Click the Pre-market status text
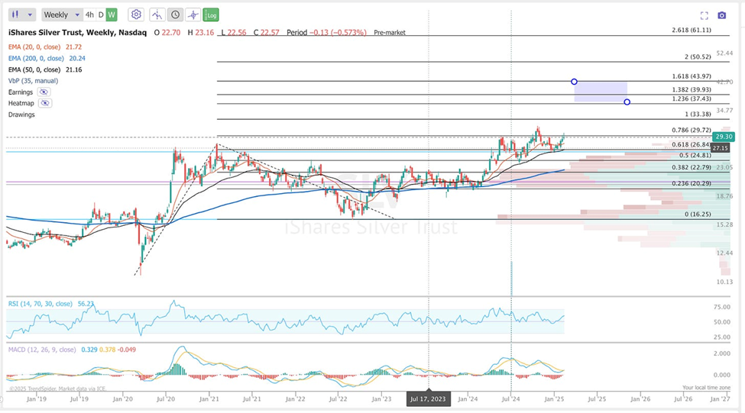The height and width of the screenshot is (413, 745). click(390, 33)
